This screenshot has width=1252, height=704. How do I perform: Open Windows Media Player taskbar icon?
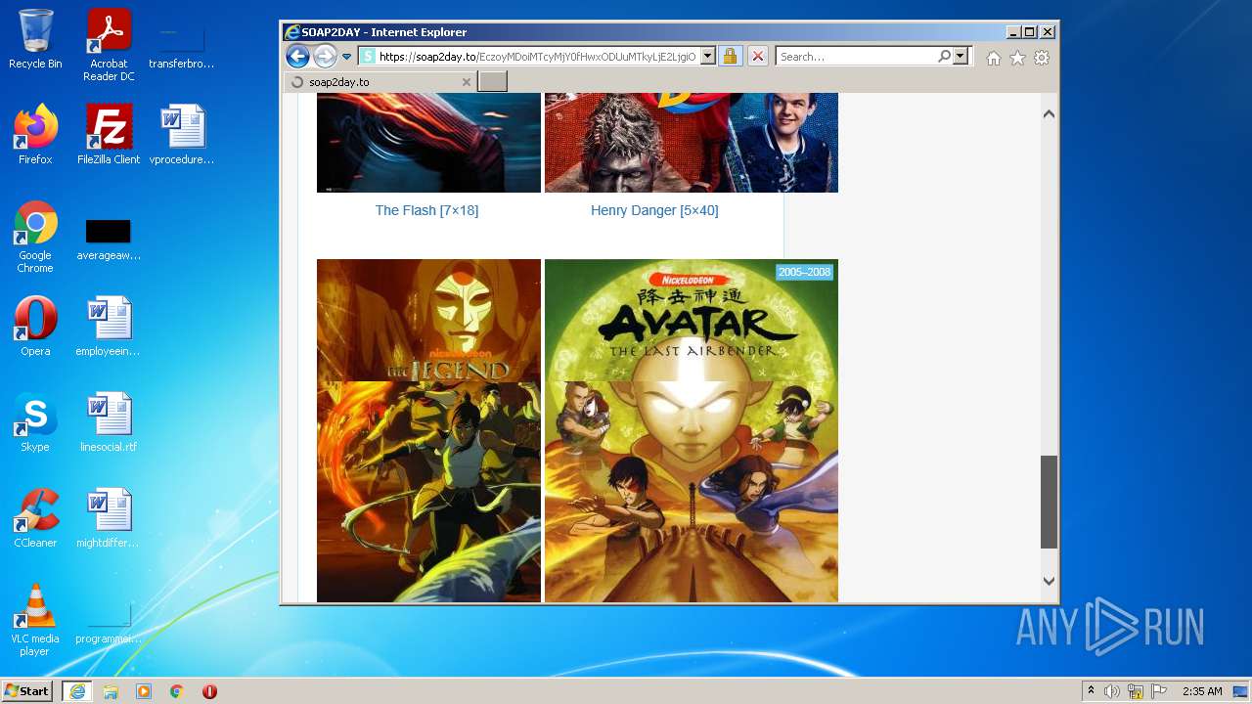pos(144,690)
